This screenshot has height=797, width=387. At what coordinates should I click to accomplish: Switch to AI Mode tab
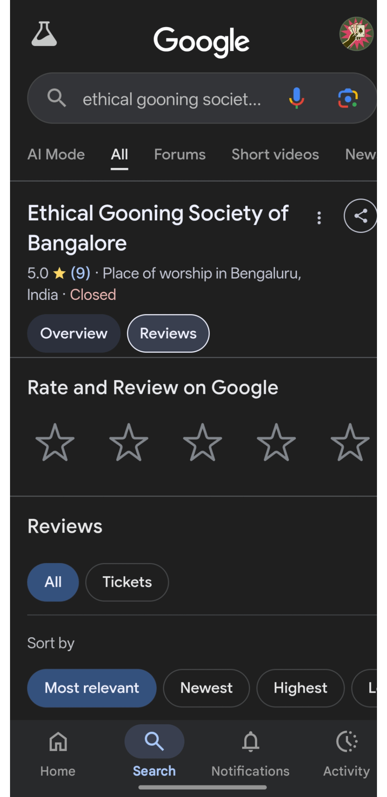(56, 154)
